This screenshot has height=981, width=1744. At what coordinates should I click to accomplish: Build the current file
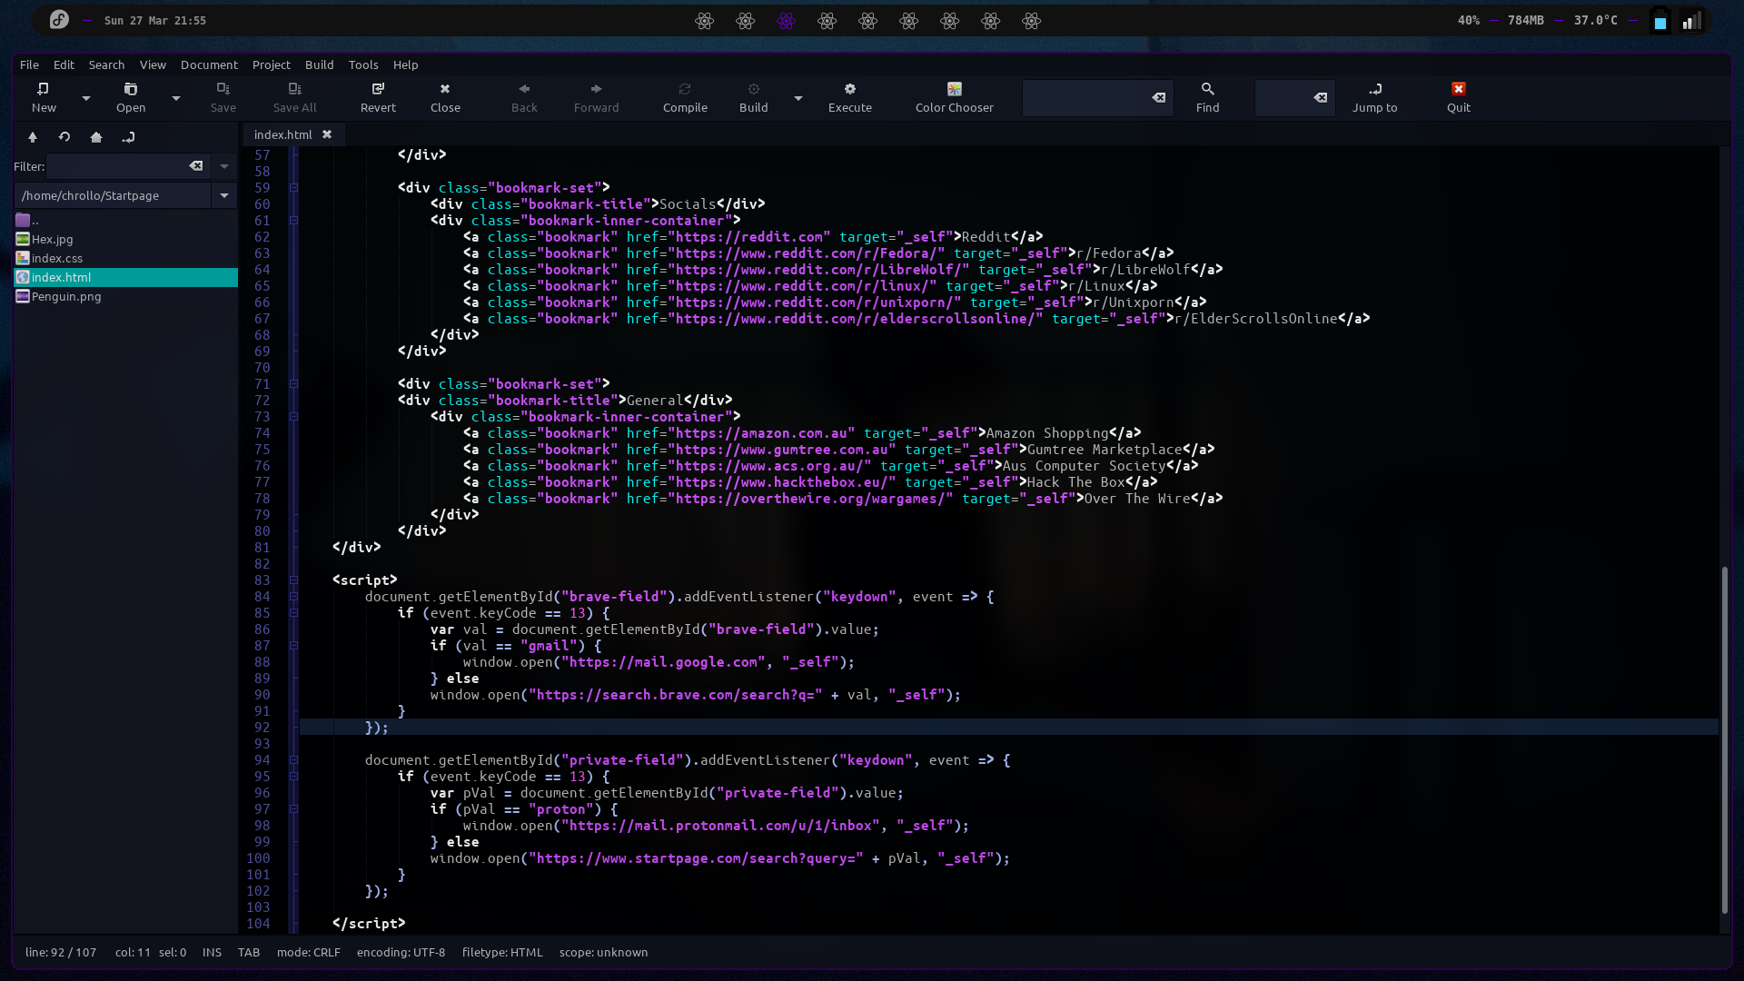click(753, 97)
